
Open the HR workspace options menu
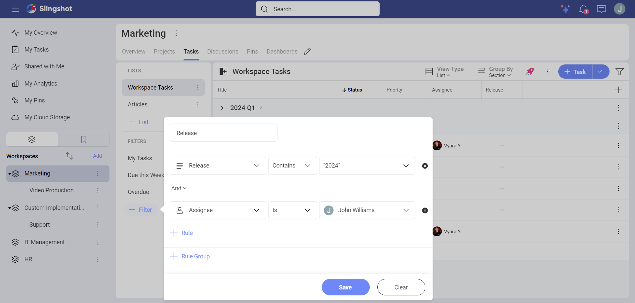(98, 259)
